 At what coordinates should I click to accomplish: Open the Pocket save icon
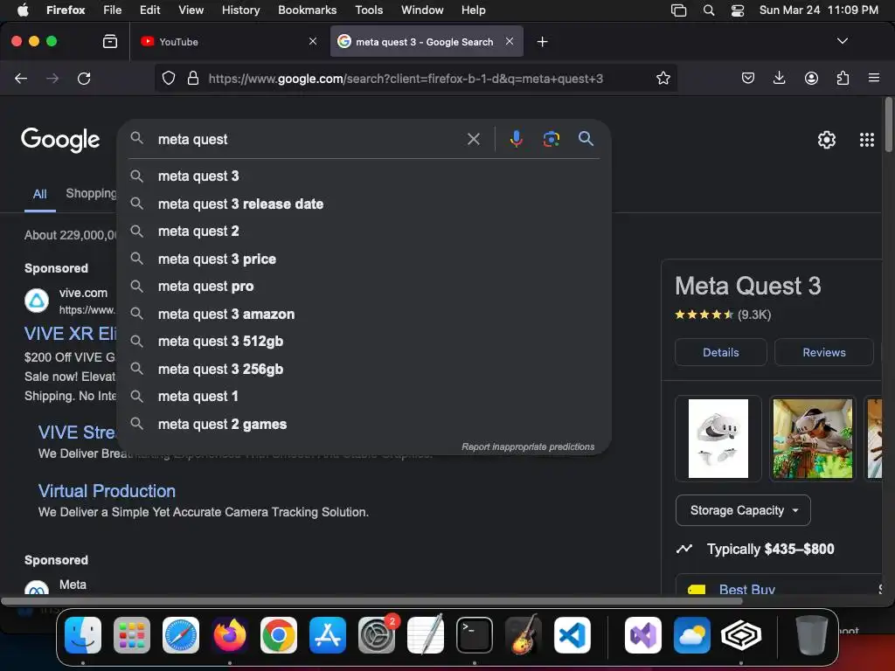coord(748,78)
